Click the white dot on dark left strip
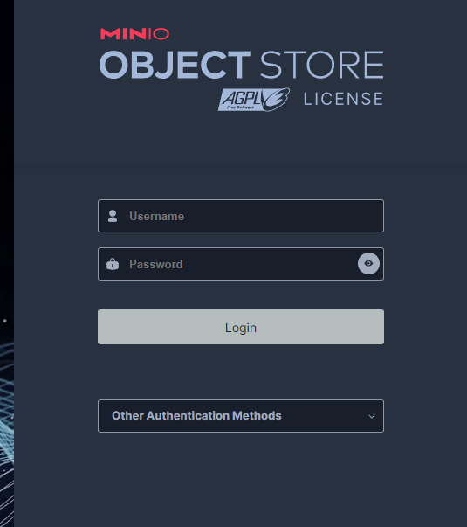Viewport: 467px width, 527px height. tap(4, 321)
